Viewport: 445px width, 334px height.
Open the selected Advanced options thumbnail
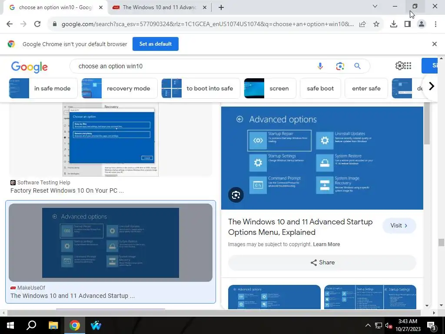[110, 243]
